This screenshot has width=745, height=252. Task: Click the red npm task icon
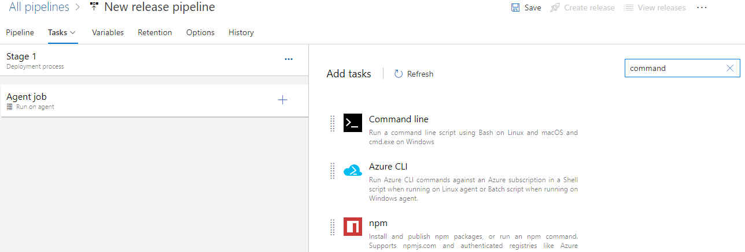tap(353, 226)
